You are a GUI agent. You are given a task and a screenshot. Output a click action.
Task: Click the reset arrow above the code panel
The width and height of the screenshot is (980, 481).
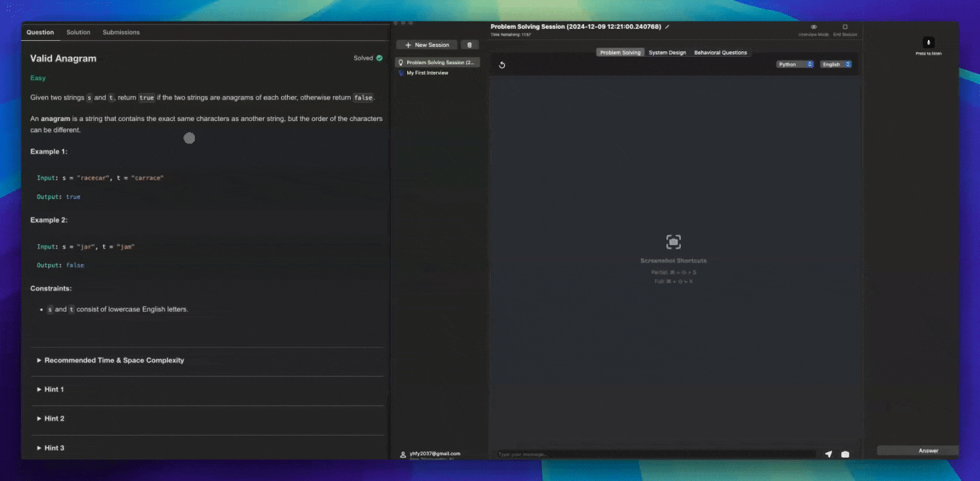[502, 64]
